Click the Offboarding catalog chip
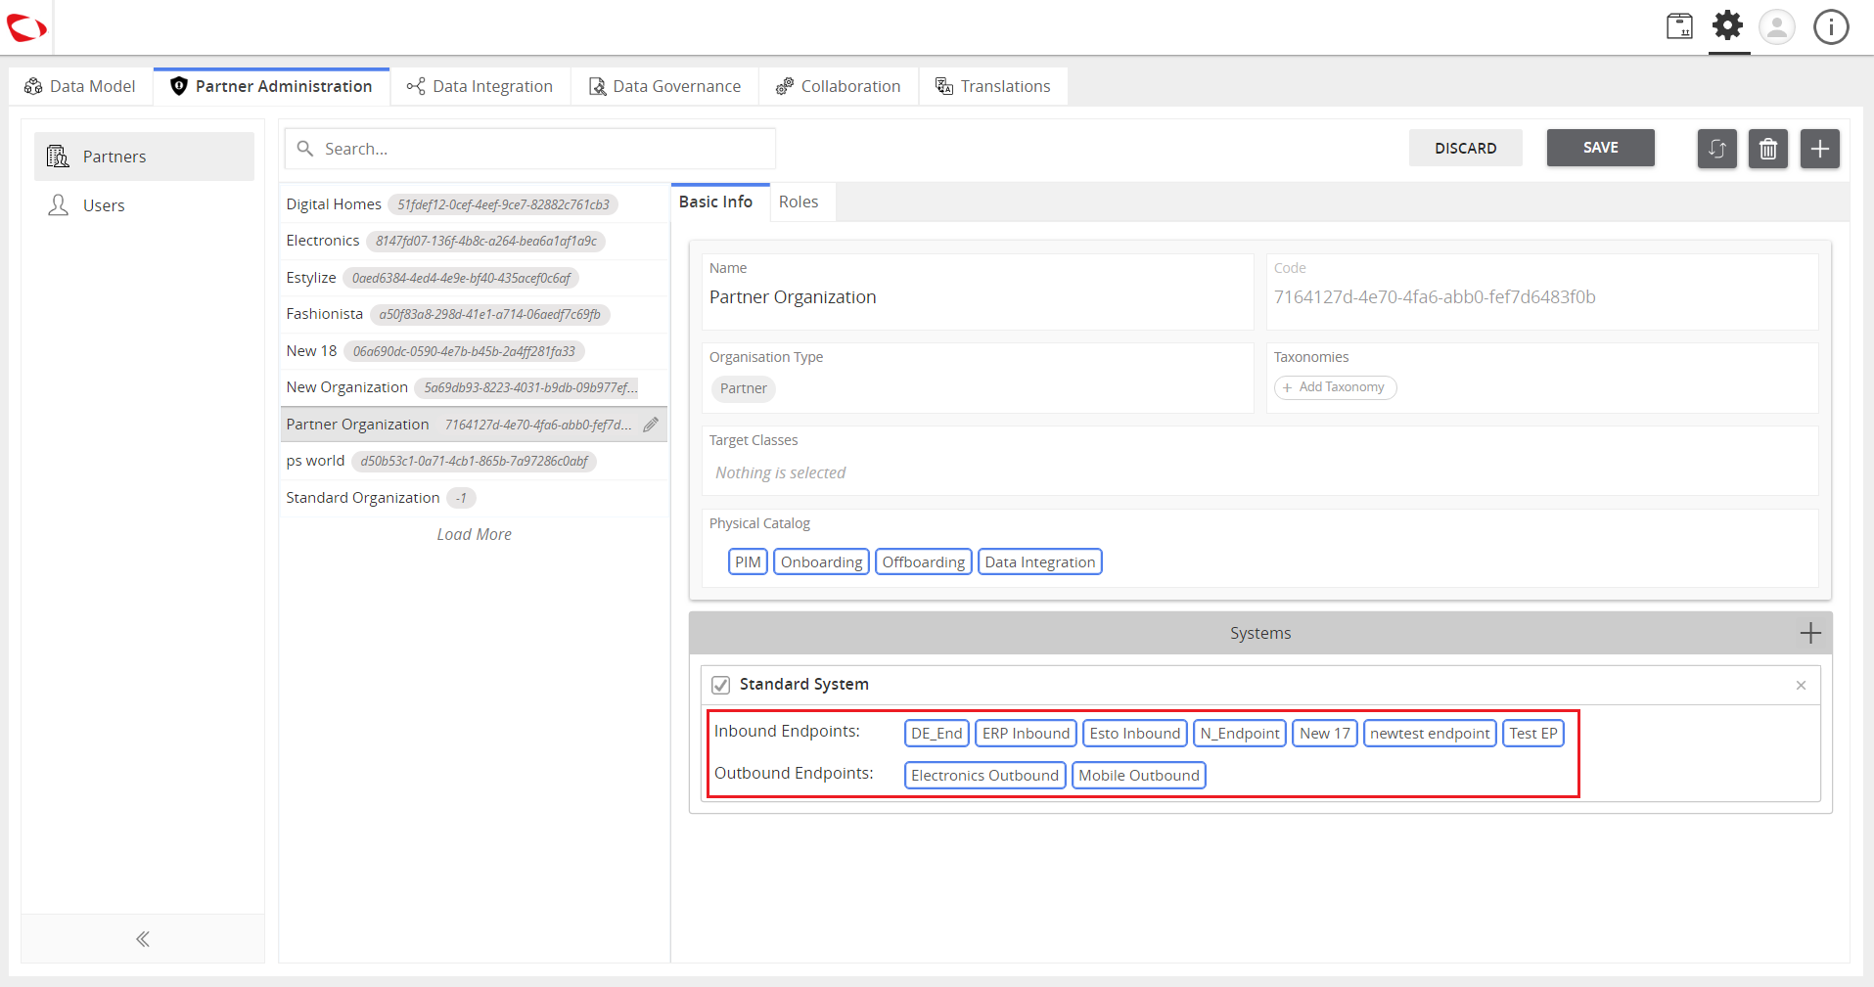 pyautogui.click(x=924, y=561)
